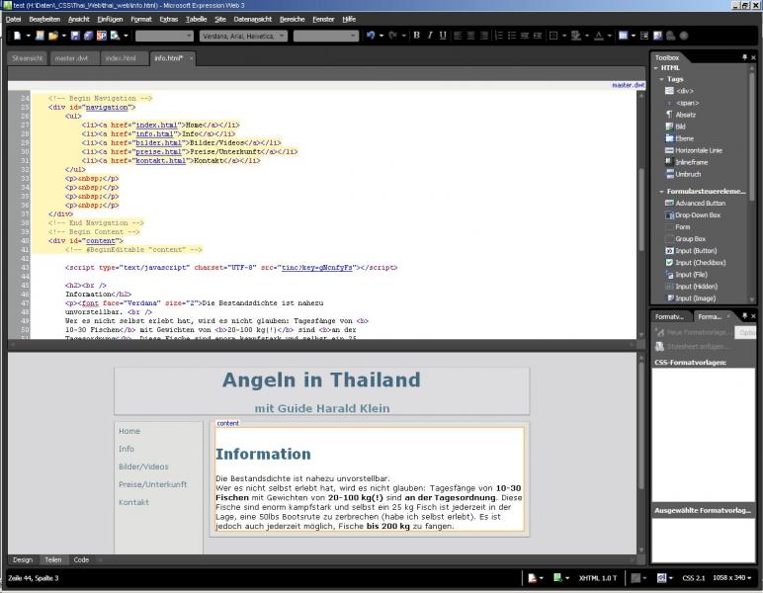Viewport: 763px width, 593px height.
Task: Switch to the Teilen split view
Action: (52, 559)
